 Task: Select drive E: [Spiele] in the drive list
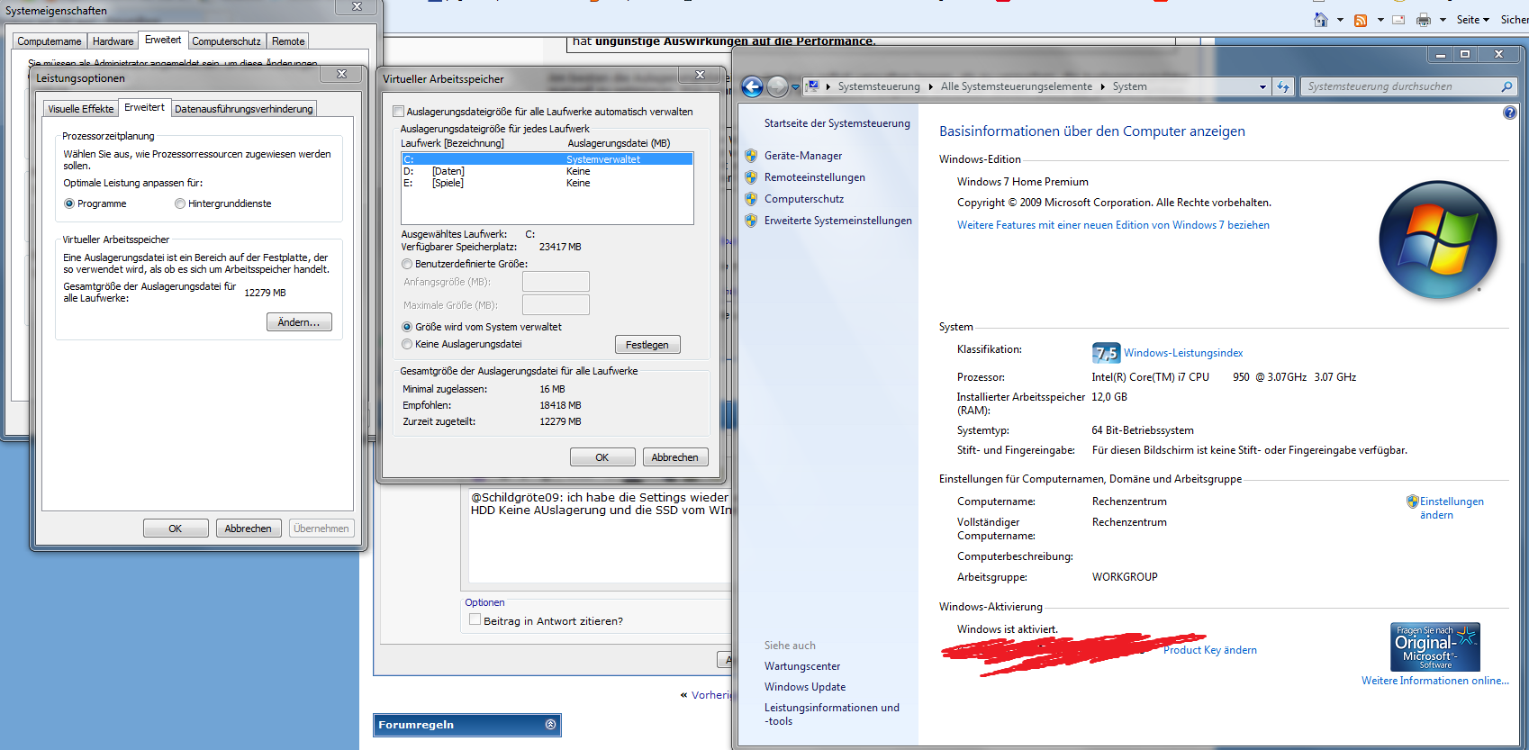(x=547, y=183)
